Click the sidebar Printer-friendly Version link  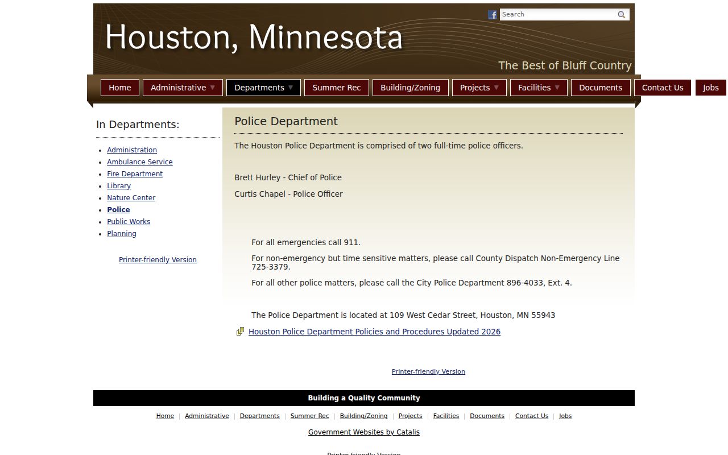[x=158, y=260]
